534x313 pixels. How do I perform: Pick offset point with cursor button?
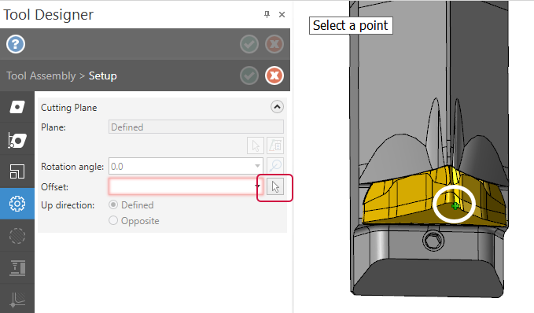point(275,187)
